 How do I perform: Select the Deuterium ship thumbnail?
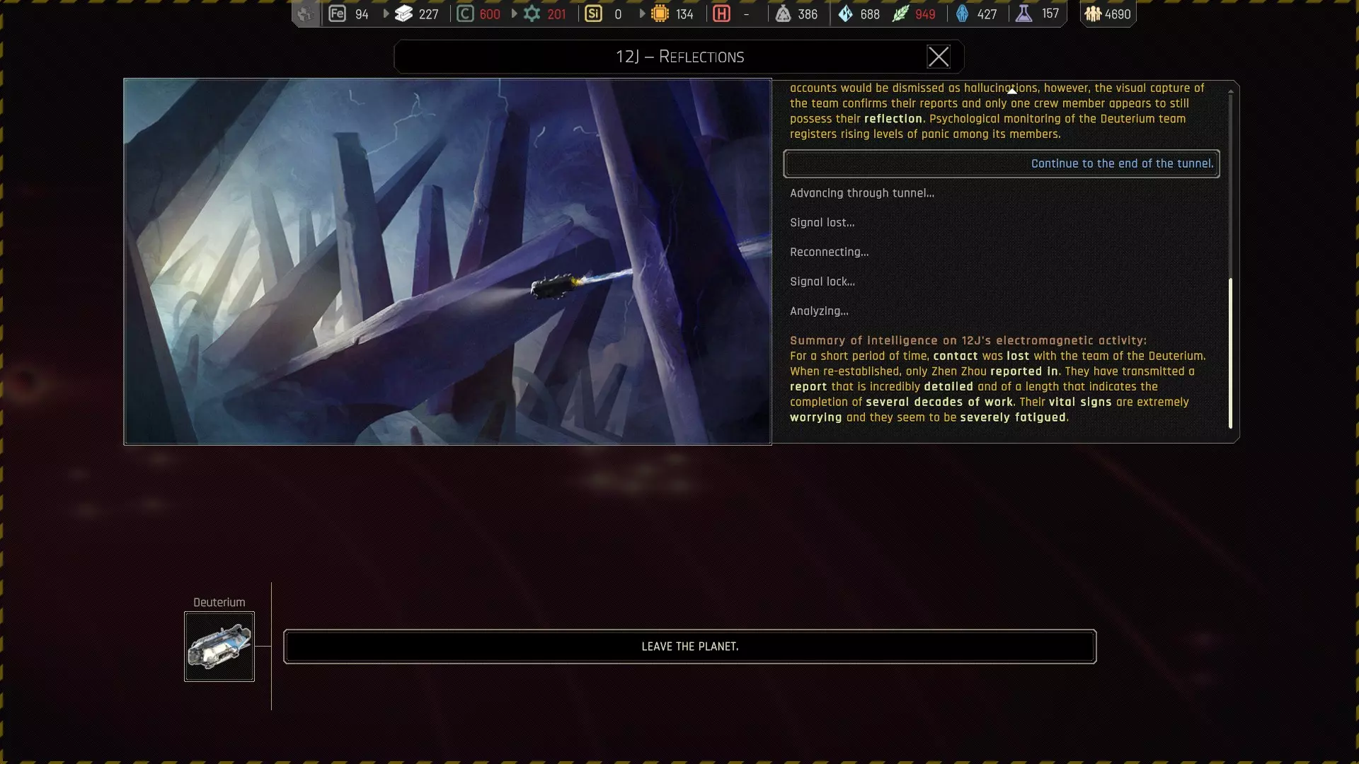click(219, 647)
